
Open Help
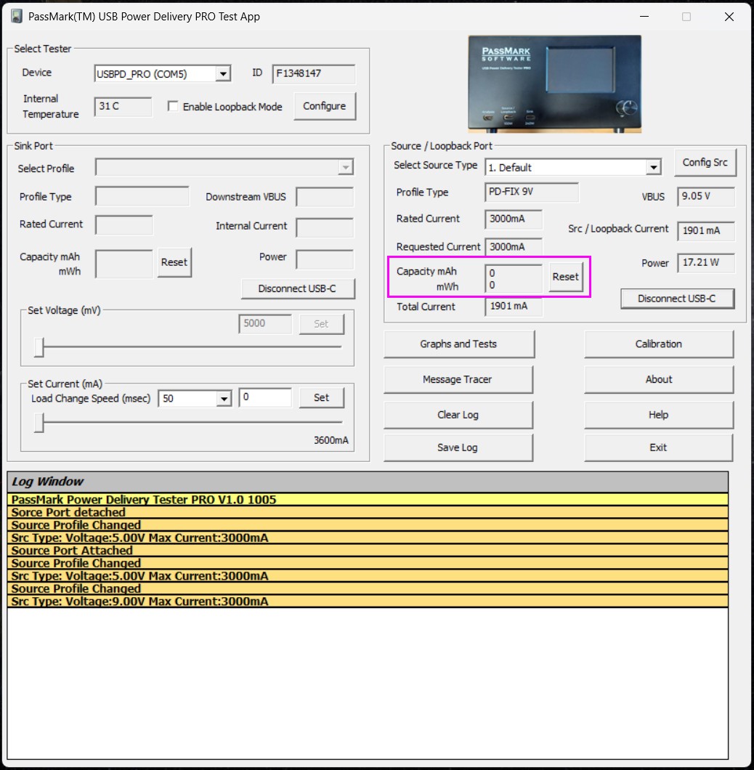coord(659,415)
